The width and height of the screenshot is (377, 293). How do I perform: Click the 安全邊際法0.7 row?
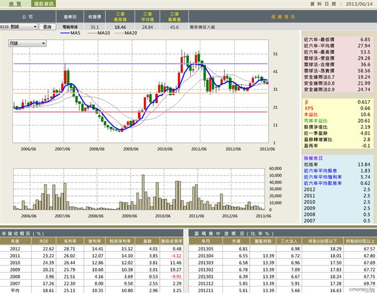(x=337, y=77)
